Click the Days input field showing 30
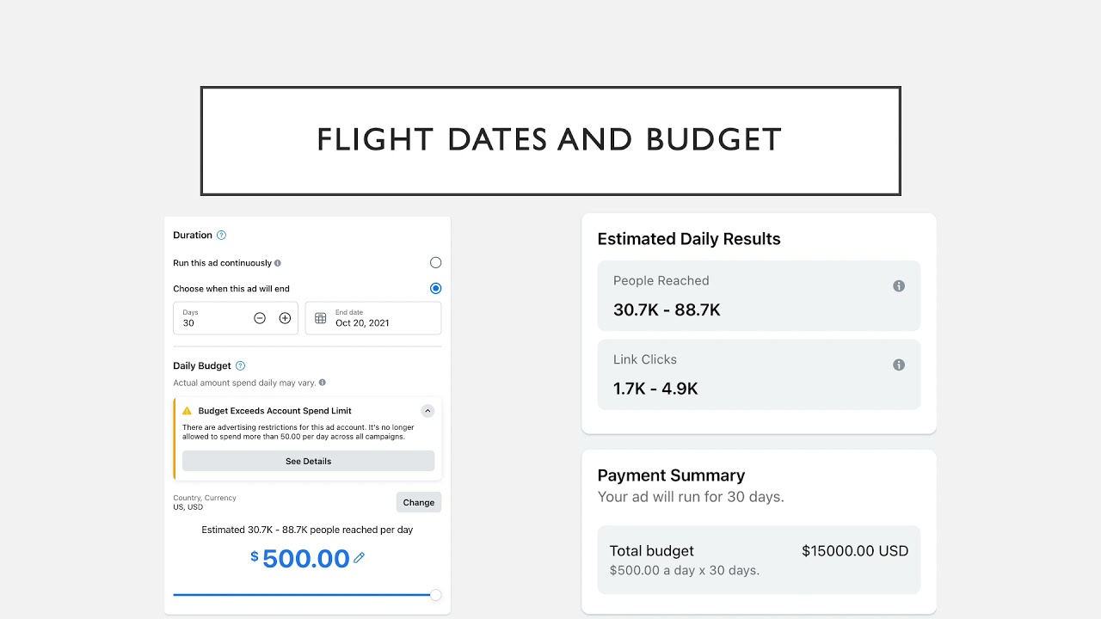 point(211,322)
